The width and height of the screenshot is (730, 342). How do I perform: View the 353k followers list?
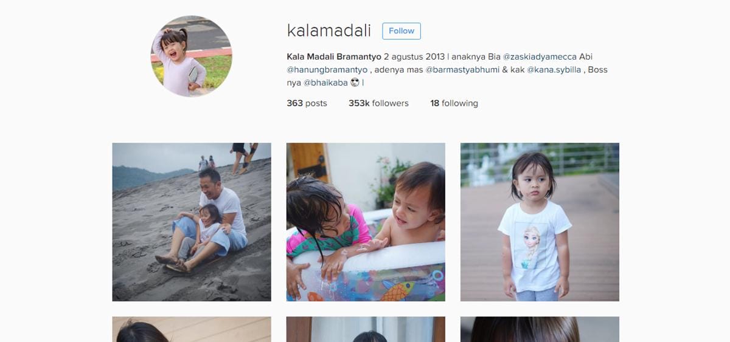point(378,103)
